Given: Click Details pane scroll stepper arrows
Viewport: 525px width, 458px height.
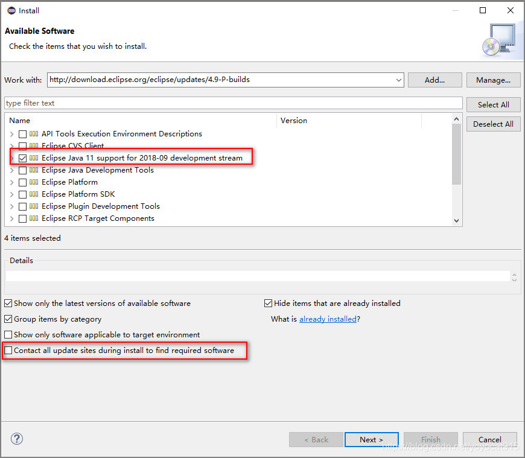Looking at the screenshot, I should click(x=514, y=277).
